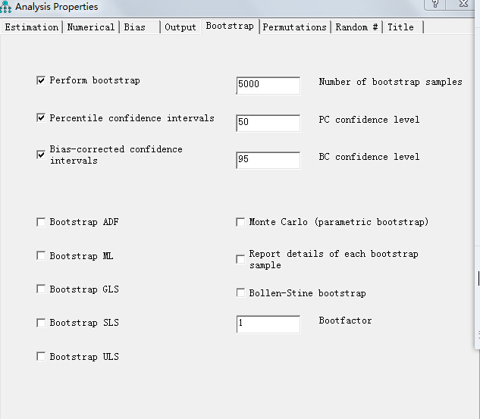Click the Analysis Properties title bar icon
The width and height of the screenshot is (480, 419).
[6, 7]
